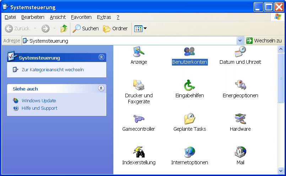Click the vertical scrollbar thumb
This screenshot has width=286, height=176.
pyautogui.click(x=281, y=78)
